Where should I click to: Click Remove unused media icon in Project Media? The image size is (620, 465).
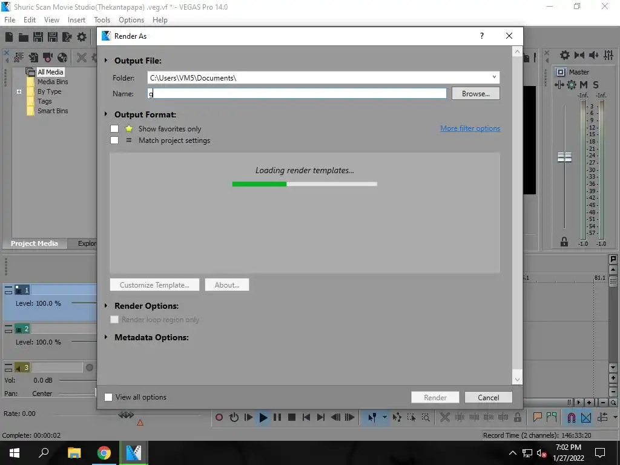pyautogui.click(x=19, y=58)
